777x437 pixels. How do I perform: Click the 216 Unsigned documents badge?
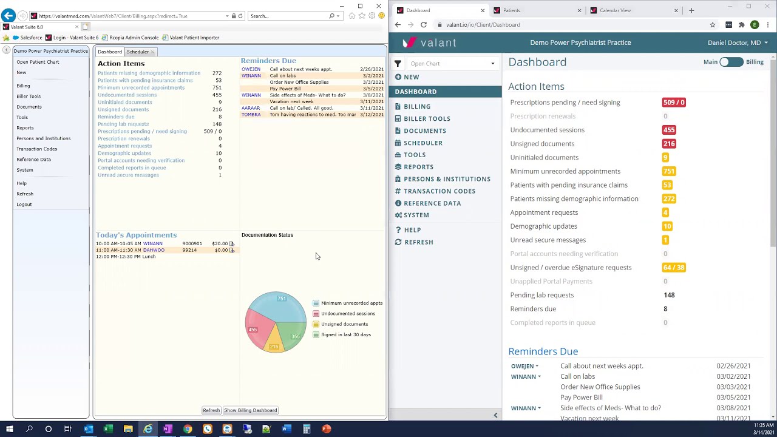pyautogui.click(x=669, y=144)
